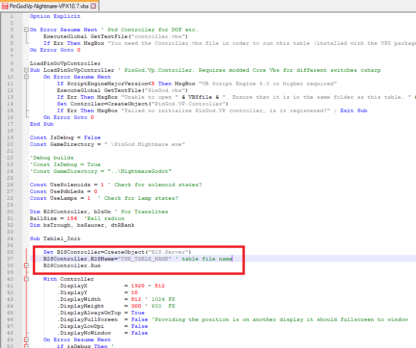
Task: Click line number 19 in the margin
Action: (x=10, y=138)
